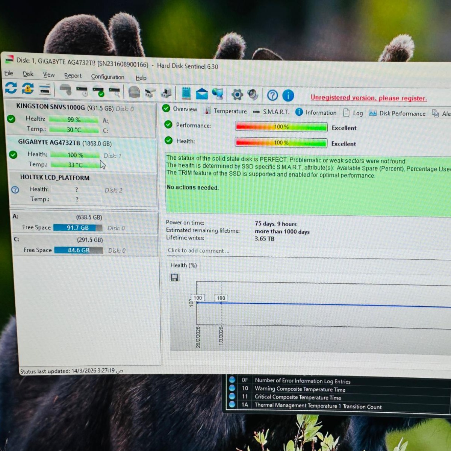Click the save floppy icon above health graph
The height and width of the screenshot is (451, 451).
[174, 277]
